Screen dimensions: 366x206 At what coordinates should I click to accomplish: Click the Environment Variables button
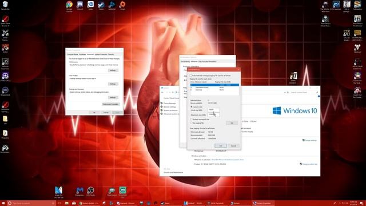click(110, 104)
